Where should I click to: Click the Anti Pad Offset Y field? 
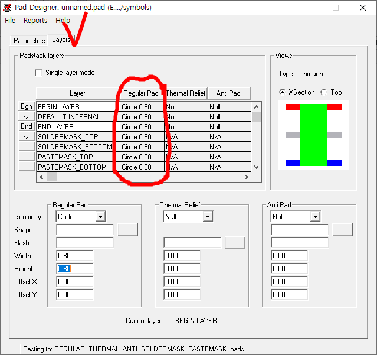click(290, 295)
